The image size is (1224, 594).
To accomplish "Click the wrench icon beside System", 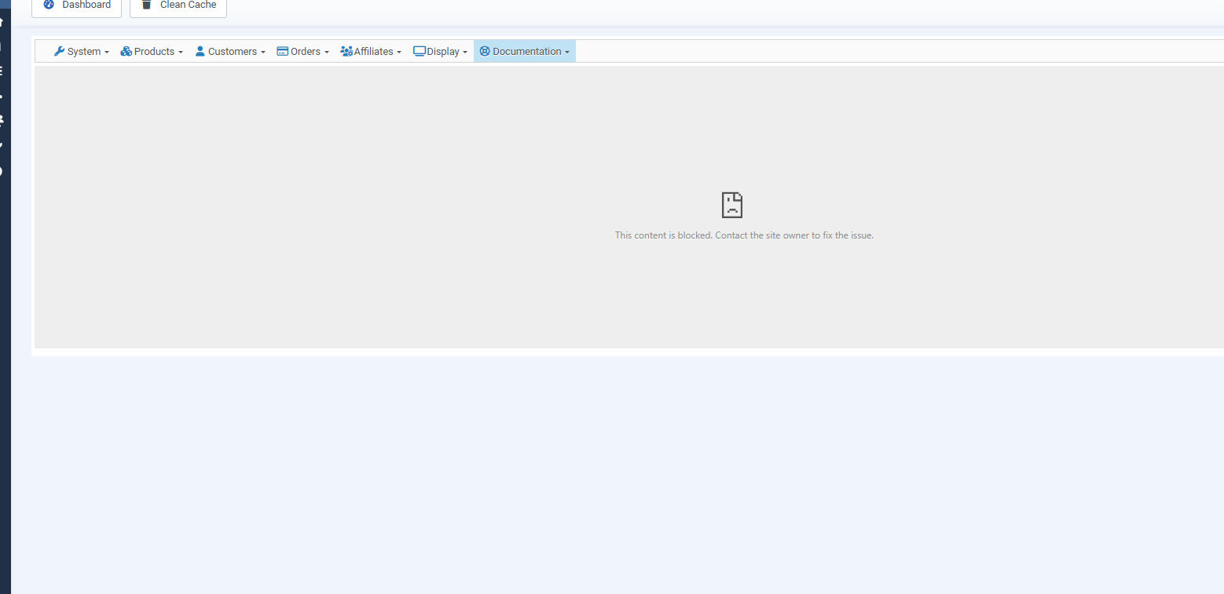I will coord(59,51).
